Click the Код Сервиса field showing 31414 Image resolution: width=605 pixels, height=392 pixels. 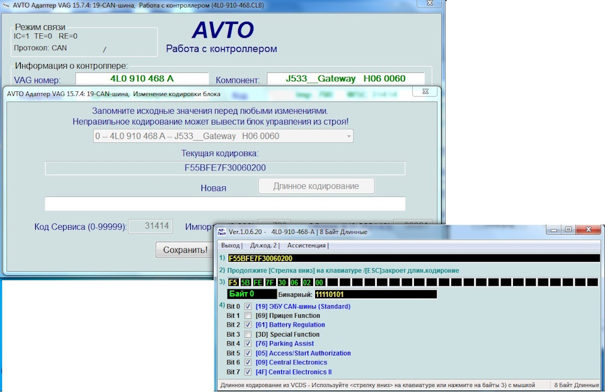click(151, 226)
